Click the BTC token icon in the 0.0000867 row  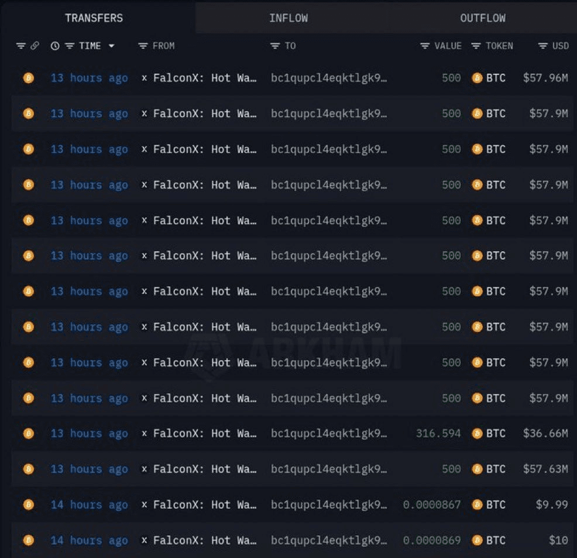click(x=478, y=505)
